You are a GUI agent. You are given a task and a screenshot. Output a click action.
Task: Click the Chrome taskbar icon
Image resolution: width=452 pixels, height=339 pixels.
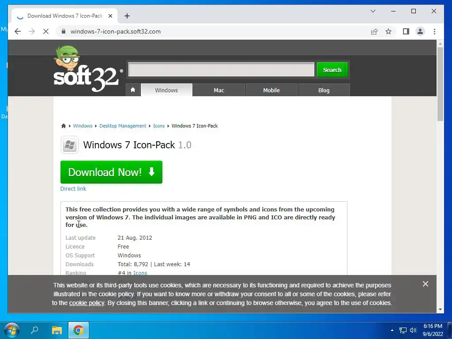79,330
